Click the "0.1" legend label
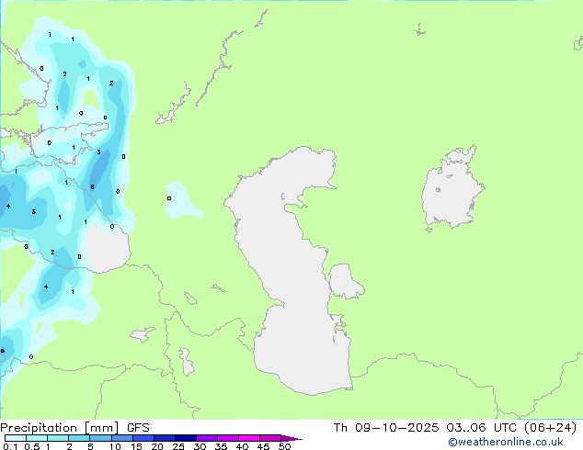Viewport: 583px width, 450px height. point(10,446)
